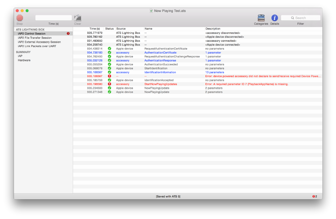Click the Saved with ATS 5 status text
This screenshot has height=219, width=336.
(x=168, y=196)
